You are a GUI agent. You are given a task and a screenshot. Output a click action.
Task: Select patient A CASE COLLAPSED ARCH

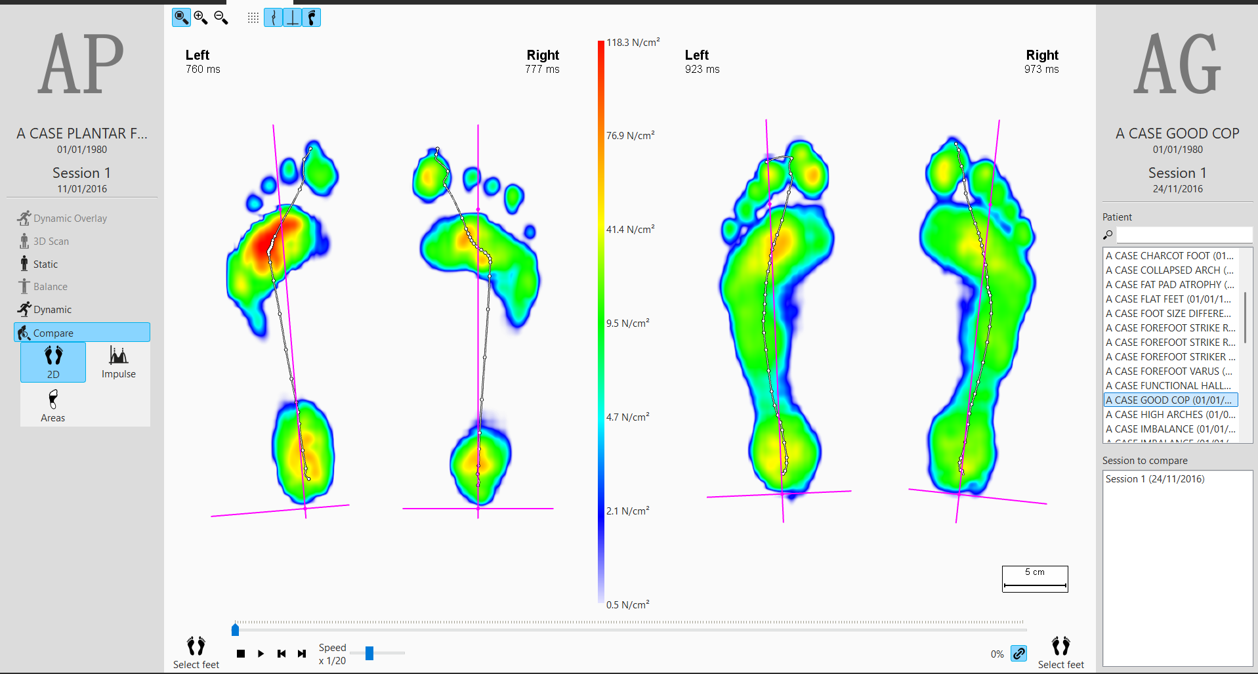click(1170, 270)
